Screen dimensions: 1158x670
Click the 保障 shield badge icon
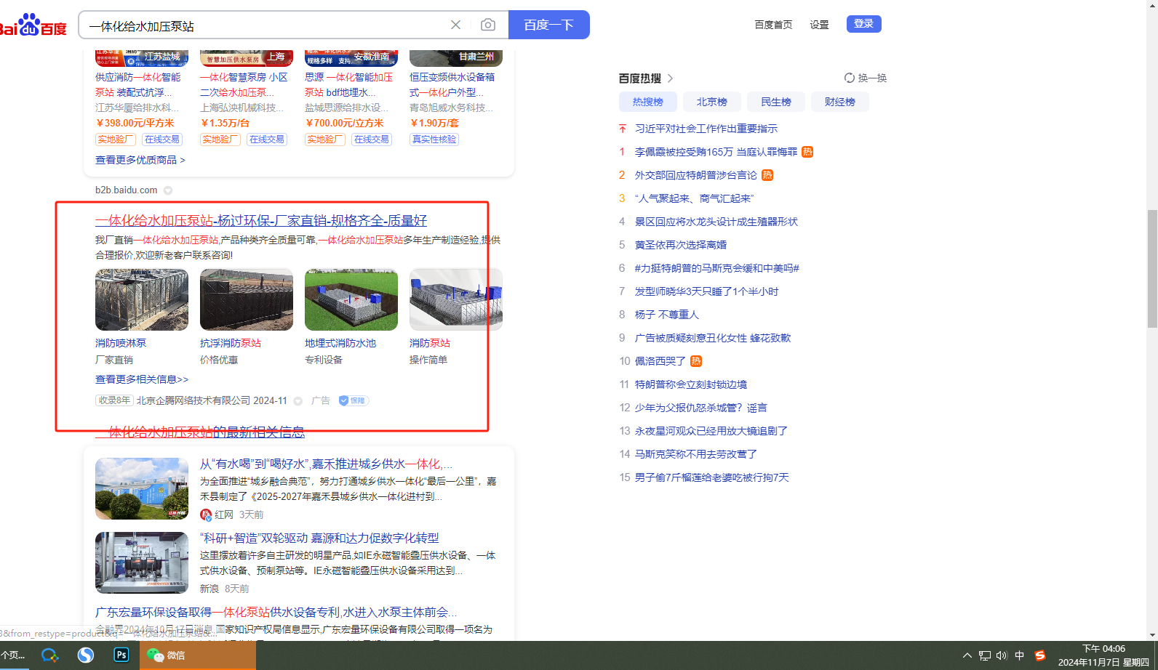tap(354, 400)
